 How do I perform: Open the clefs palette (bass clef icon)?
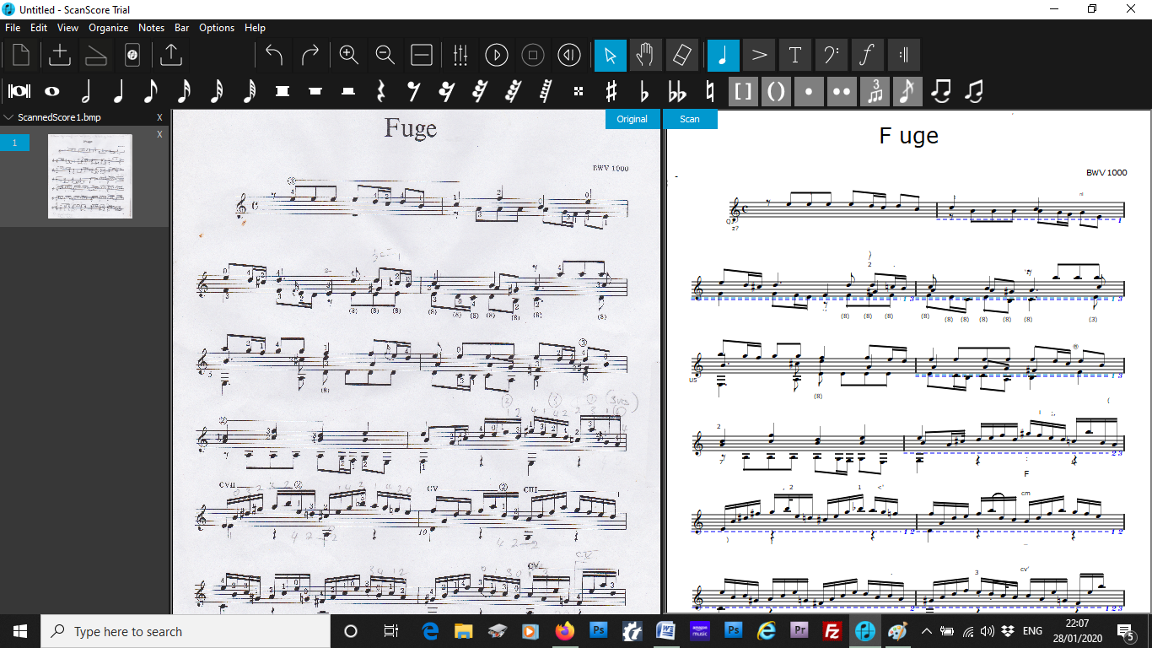pyautogui.click(x=832, y=56)
